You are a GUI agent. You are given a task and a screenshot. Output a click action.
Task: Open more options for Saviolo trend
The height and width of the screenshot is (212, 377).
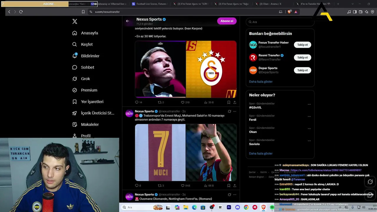pyautogui.click(x=309, y=141)
